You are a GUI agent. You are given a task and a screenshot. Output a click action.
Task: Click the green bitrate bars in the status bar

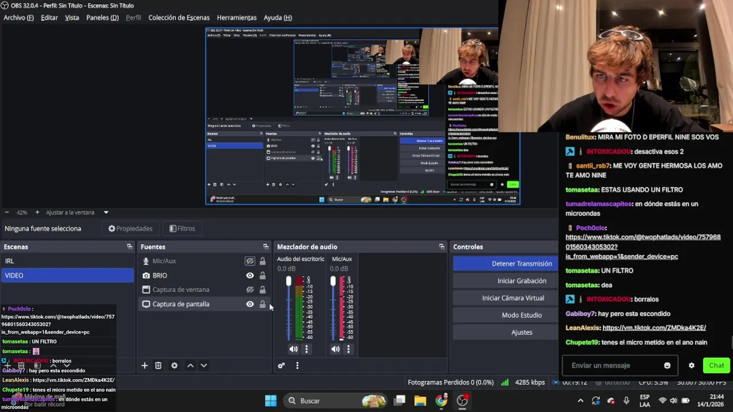click(x=505, y=382)
